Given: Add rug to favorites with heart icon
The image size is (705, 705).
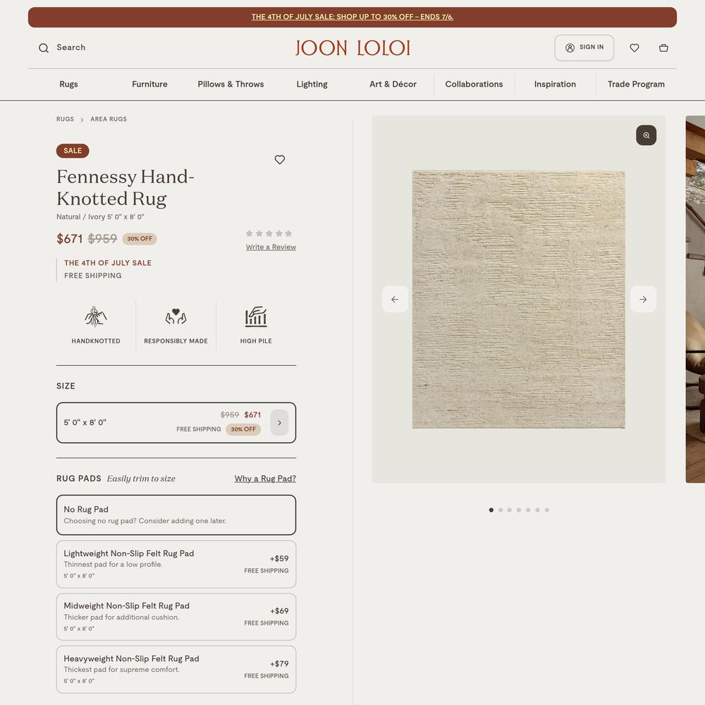Looking at the screenshot, I should coord(280,159).
